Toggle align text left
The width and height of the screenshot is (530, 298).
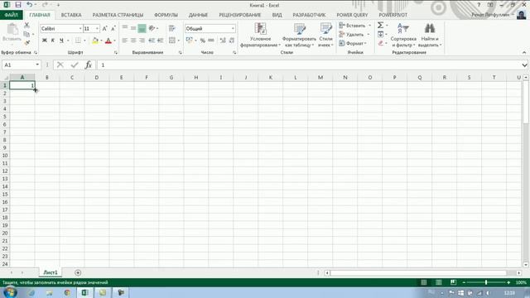pos(125,41)
